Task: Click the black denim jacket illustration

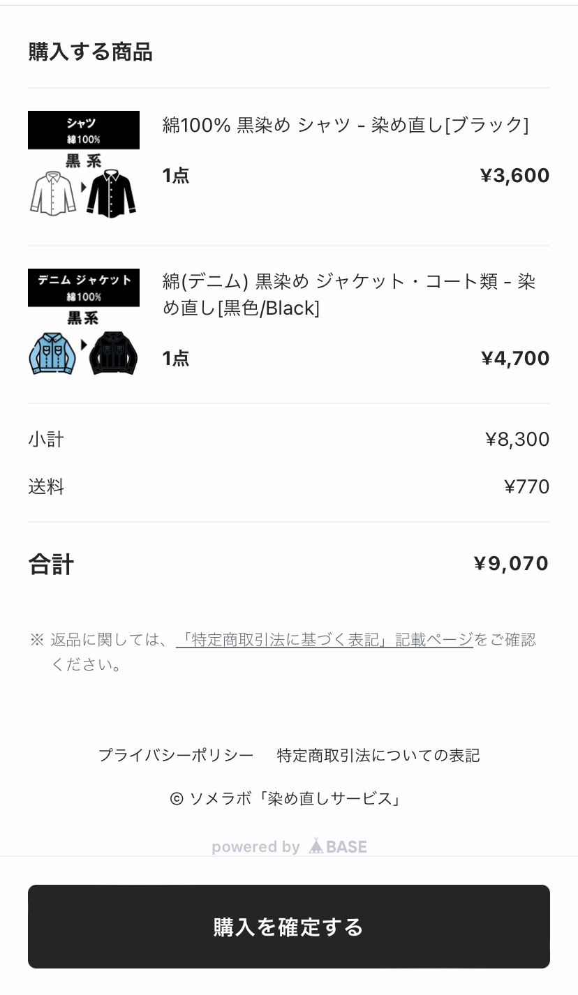Action: 112,353
